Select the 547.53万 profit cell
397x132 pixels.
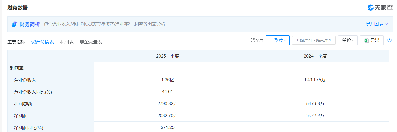point(315,103)
